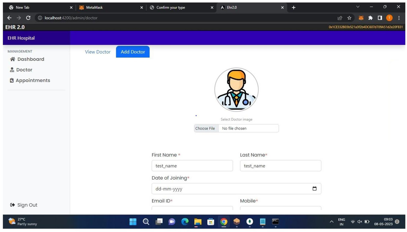Focus the Last Name text field
407x232 pixels.
pos(280,166)
